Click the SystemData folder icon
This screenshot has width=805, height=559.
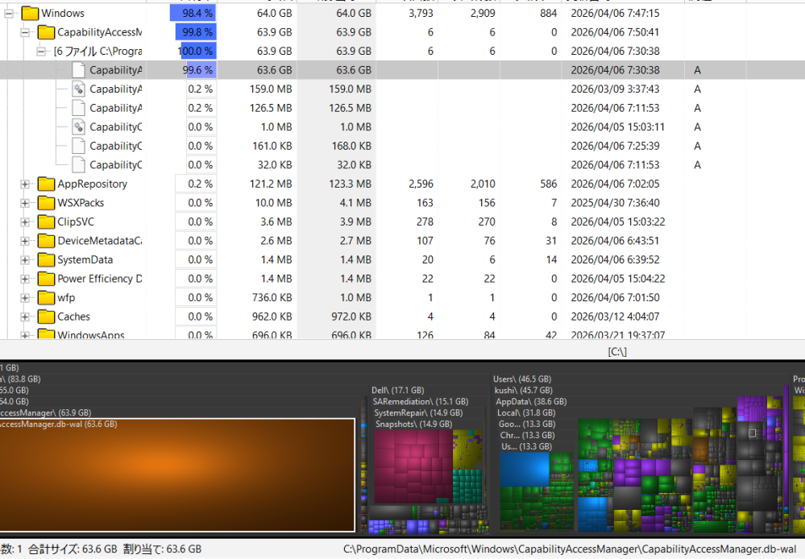pyautogui.click(x=45, y=259)
